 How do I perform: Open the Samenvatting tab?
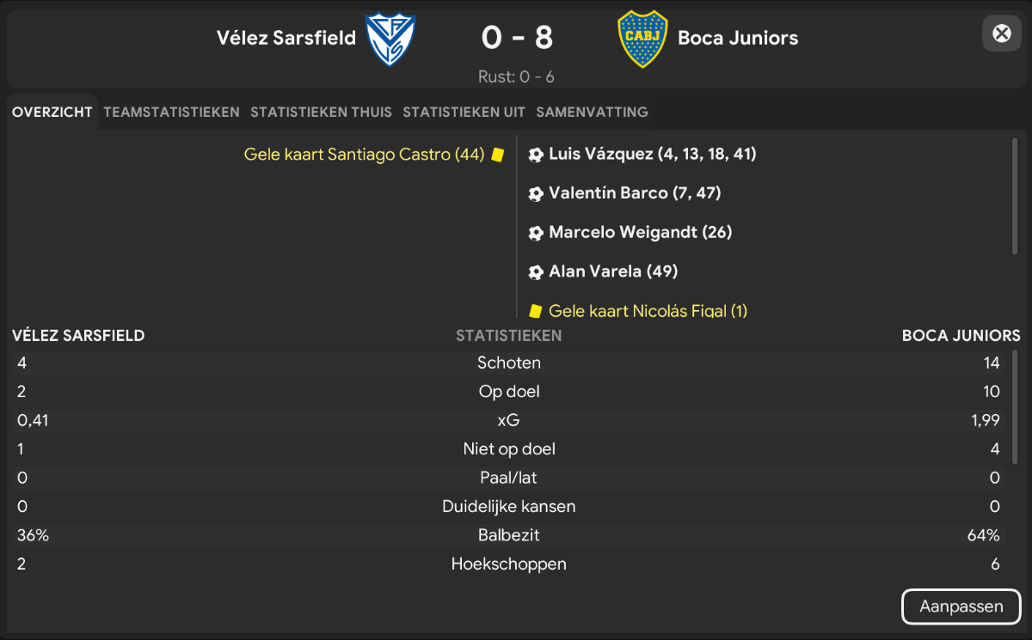592,112
